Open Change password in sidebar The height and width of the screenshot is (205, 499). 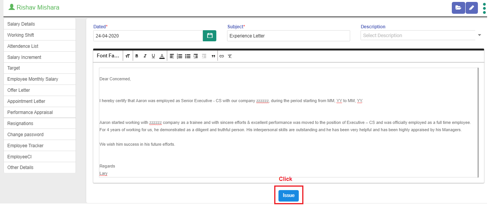pos(40,135)
